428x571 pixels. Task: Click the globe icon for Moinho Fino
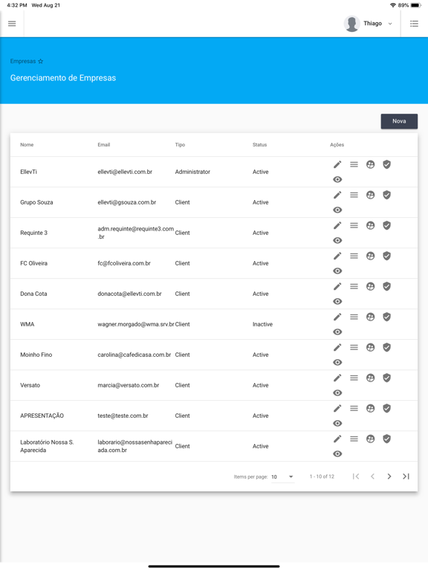tap(370, 347)
